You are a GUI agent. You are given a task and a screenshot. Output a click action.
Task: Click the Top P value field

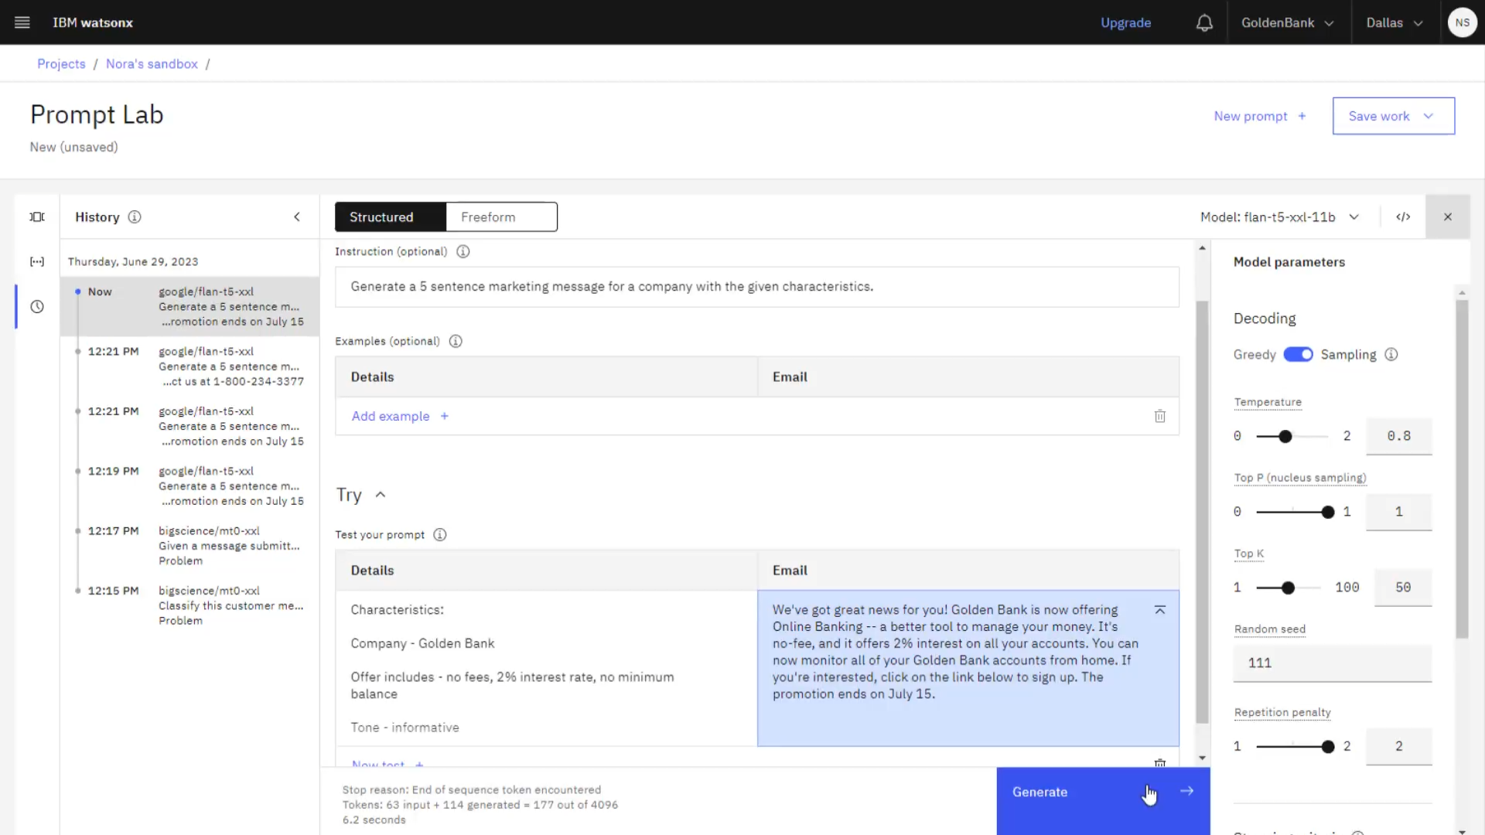point(1398,512)
